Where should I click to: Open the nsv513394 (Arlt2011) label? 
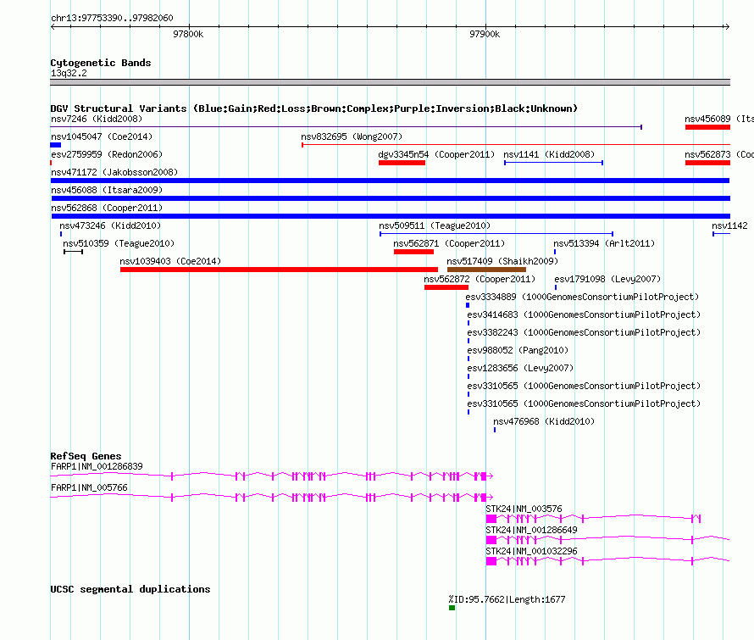604,243
